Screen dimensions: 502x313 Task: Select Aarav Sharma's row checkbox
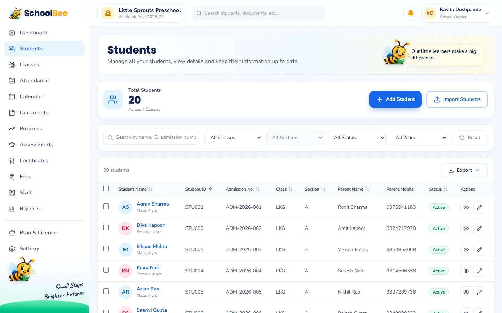coord(106,206)
